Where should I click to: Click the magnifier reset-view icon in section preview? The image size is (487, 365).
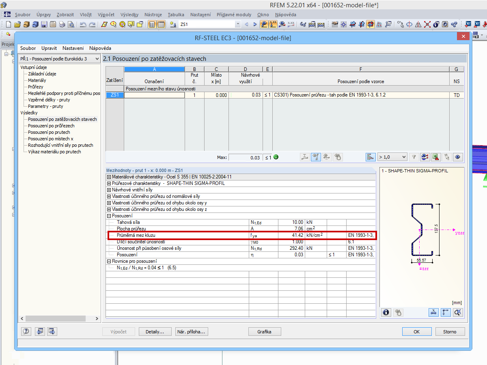[458, 312]
